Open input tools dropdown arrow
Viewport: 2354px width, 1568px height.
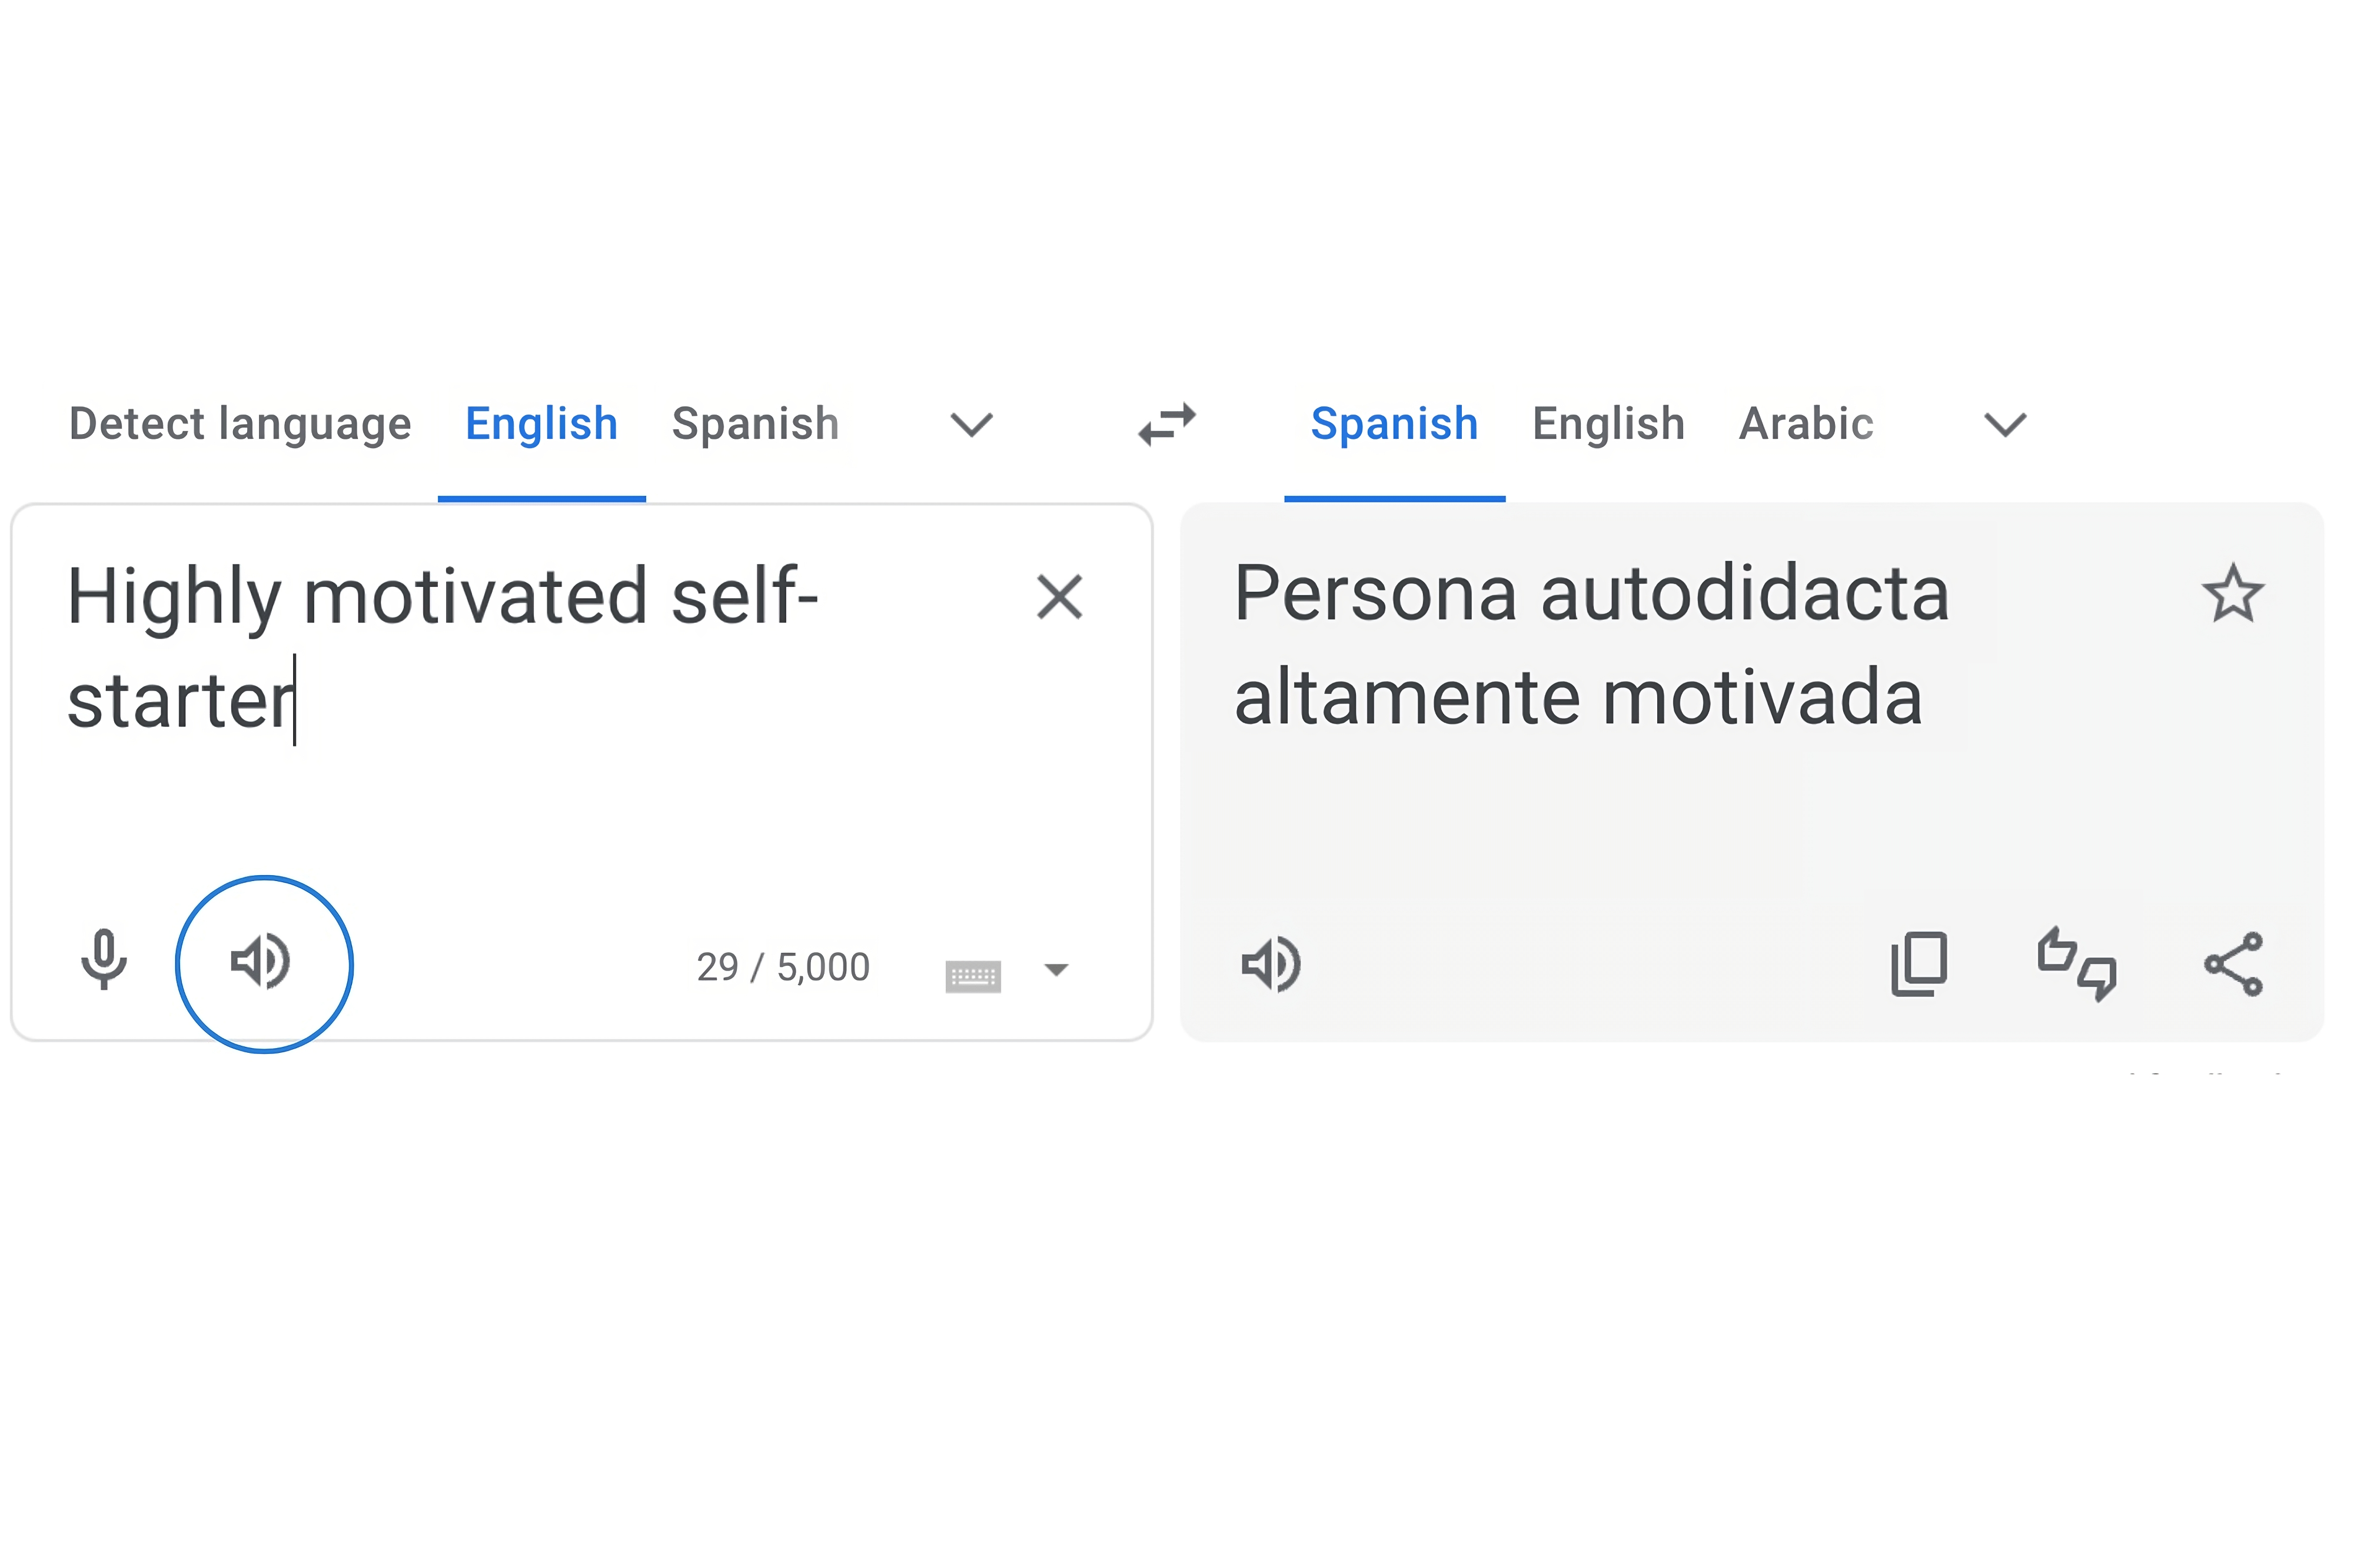point(1055,969)
